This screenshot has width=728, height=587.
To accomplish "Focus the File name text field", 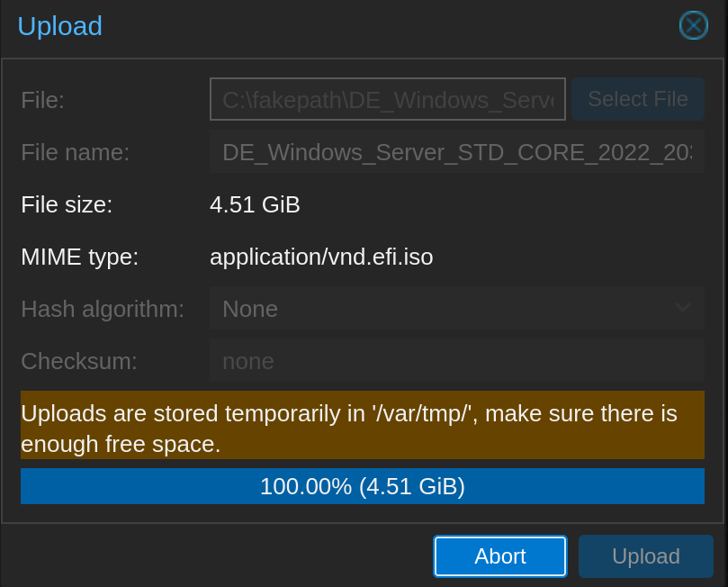I will pos(456,152).
